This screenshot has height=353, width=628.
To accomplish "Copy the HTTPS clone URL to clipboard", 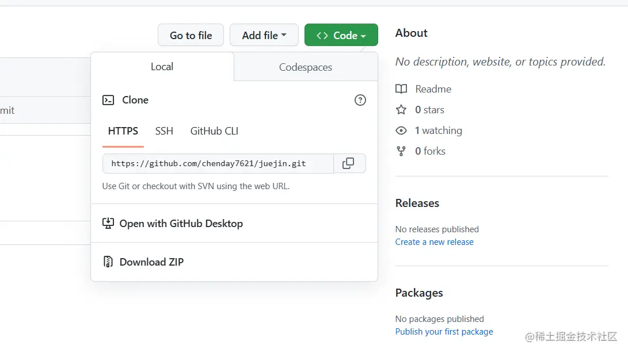I will click(348, 163).
